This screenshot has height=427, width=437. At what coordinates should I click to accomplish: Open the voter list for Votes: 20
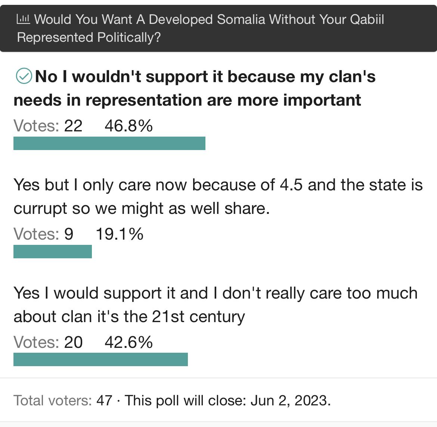pyautogui.click(x=48, y=342)
